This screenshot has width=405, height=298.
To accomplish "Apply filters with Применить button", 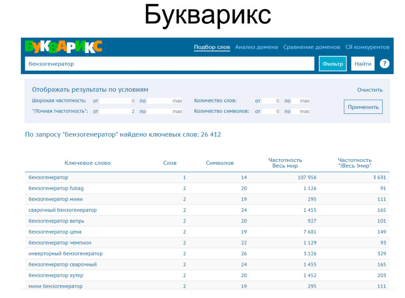I will [x=363, y=107].
